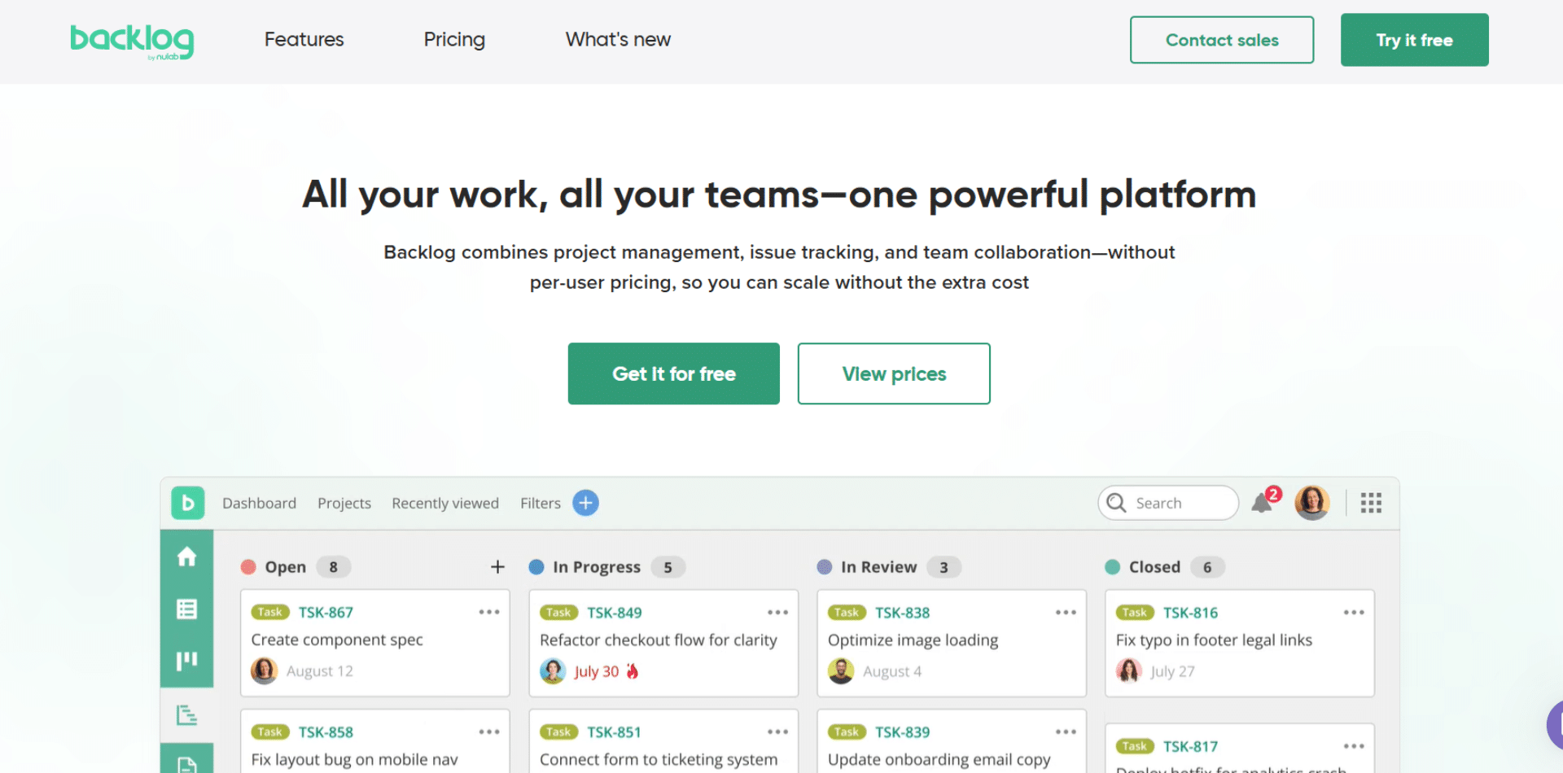Switch to the Projects tab
The height and width of the screenshot is (773, 1563).
click(x=344, y=503)
